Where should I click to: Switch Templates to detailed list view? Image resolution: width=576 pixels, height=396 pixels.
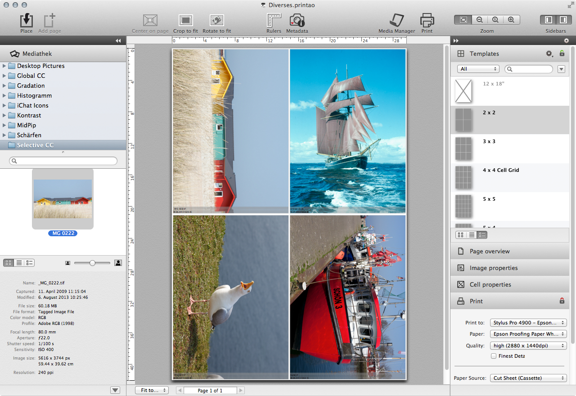click(482, 235)
